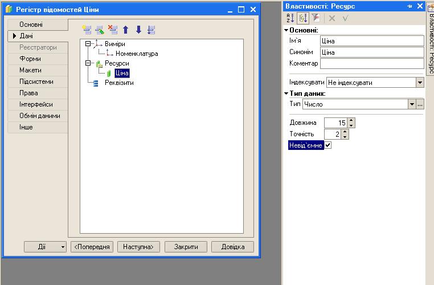This screenshot has width=434, height=285.
Task: Select the Номенклатура tree item
Action: 137,54
